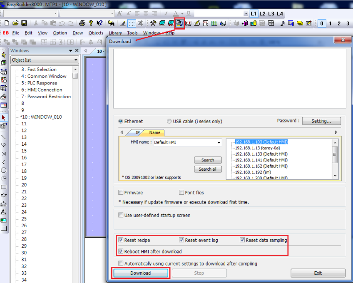Select the Rectangle drawing tool
Screen dimensions: 353x283
4,187
